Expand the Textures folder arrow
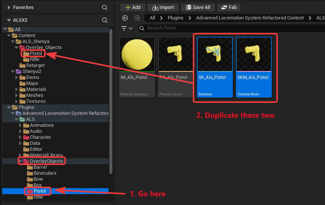This screenshot has width=325, height=205. 16,101
